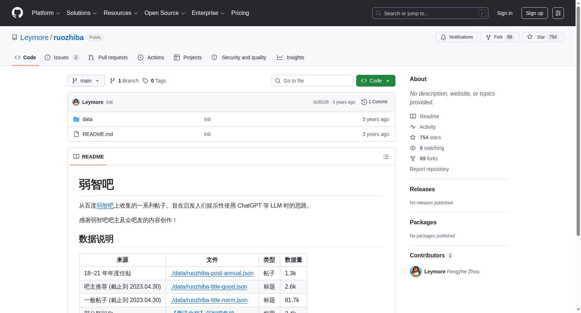Expand the Platform menu
The image size is (581, 313).
[x=46, y=13]
